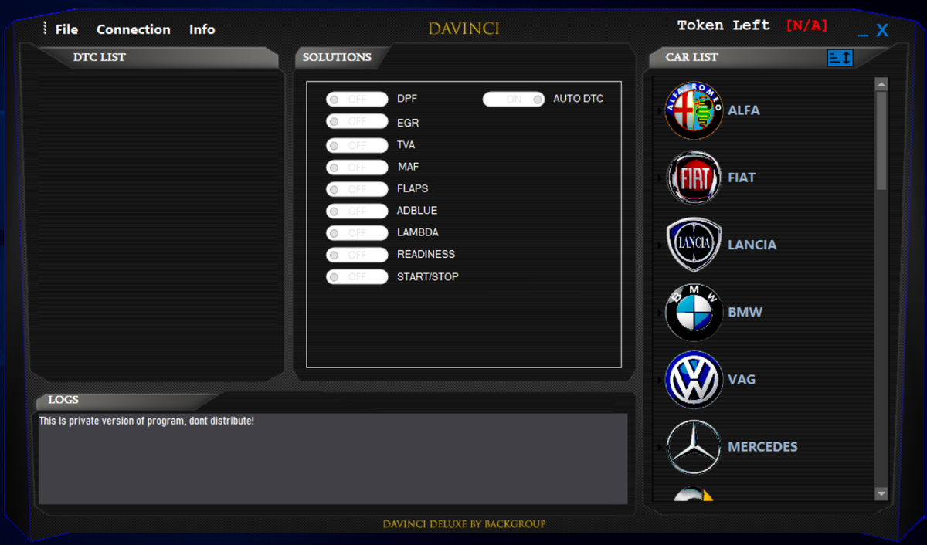Toggle the TVA switch
This screenshot has height=545, width=927.
tap(357, 145)
